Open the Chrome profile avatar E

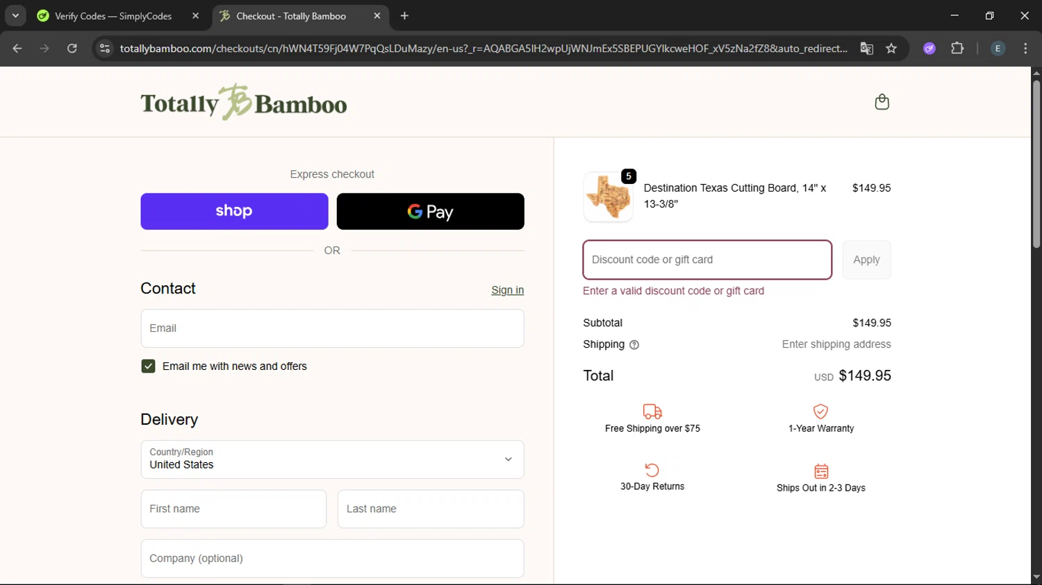coord(998,49)
